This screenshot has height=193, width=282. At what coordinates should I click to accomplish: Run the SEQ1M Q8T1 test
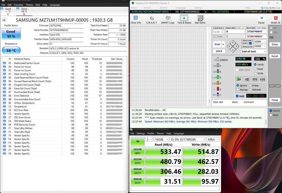(x=138, y=151)
